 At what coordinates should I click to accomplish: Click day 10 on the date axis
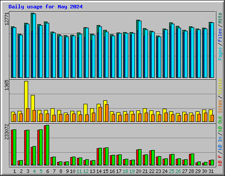click(73, 171)
